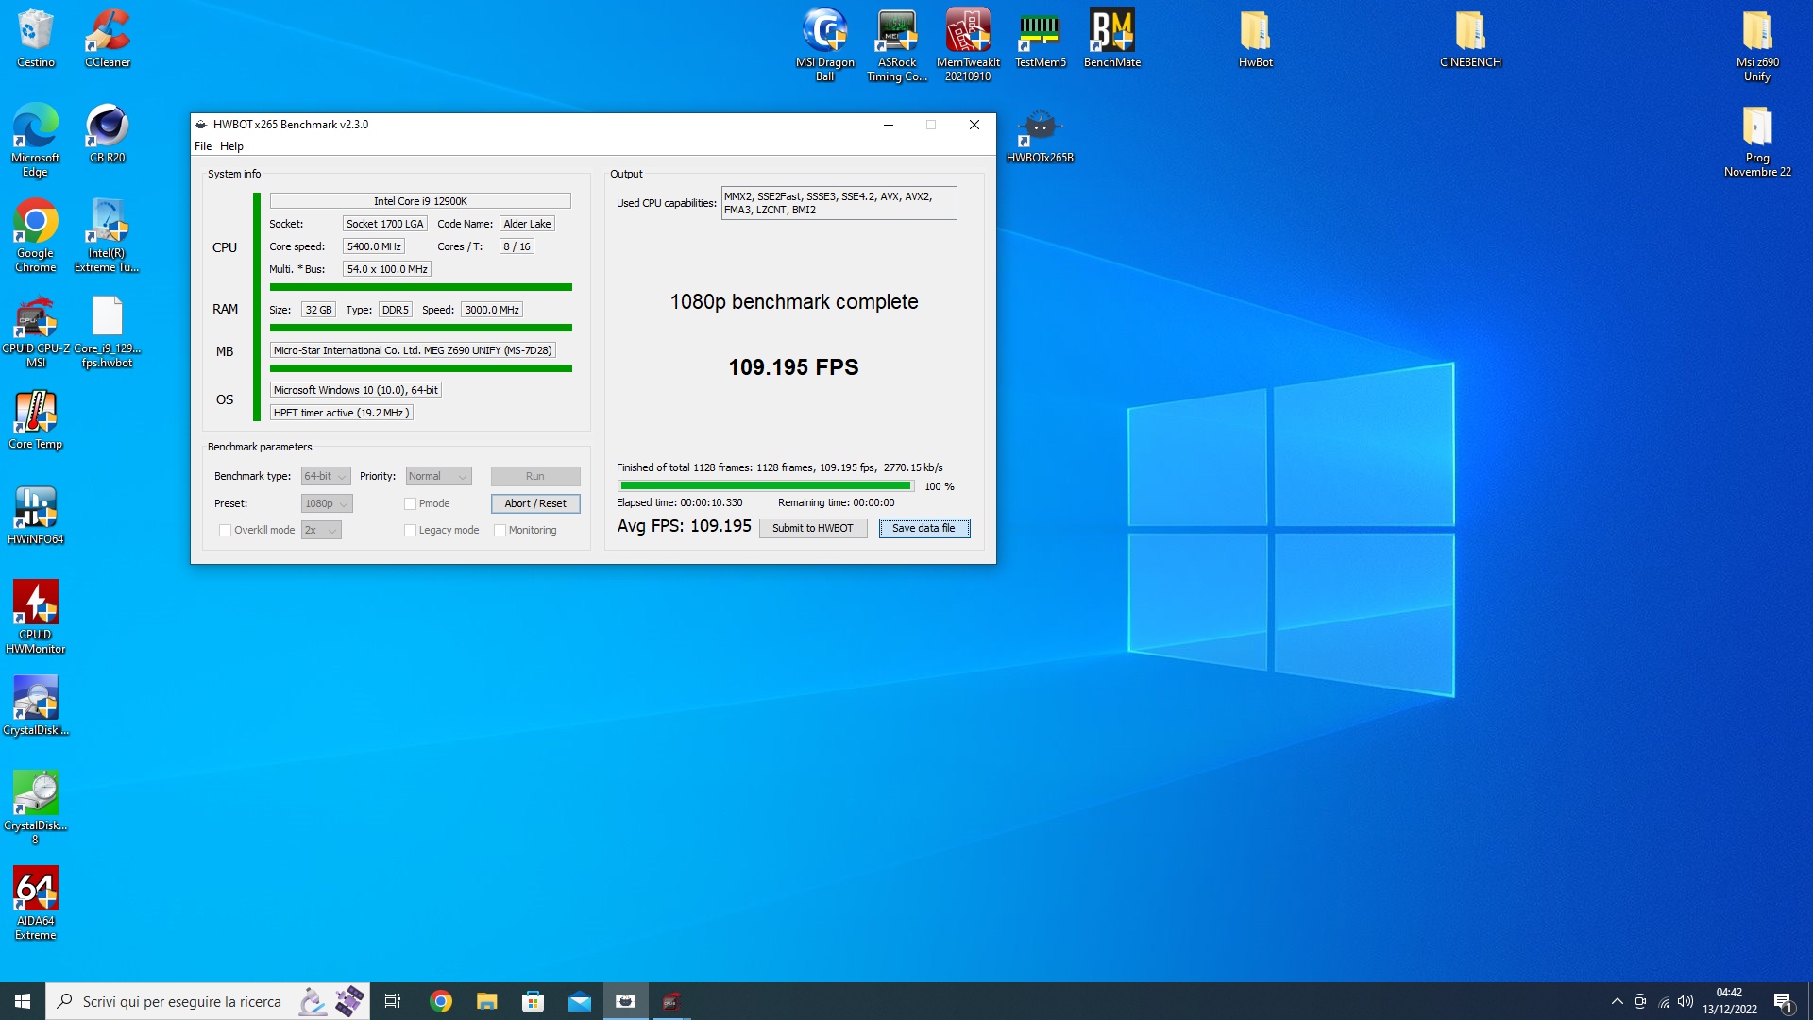Open MemTweakIt 20210910 shortcut

click(968, 44)
